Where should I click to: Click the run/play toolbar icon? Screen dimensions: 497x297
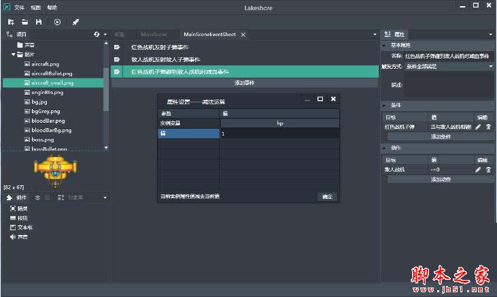tap(57, 22)
